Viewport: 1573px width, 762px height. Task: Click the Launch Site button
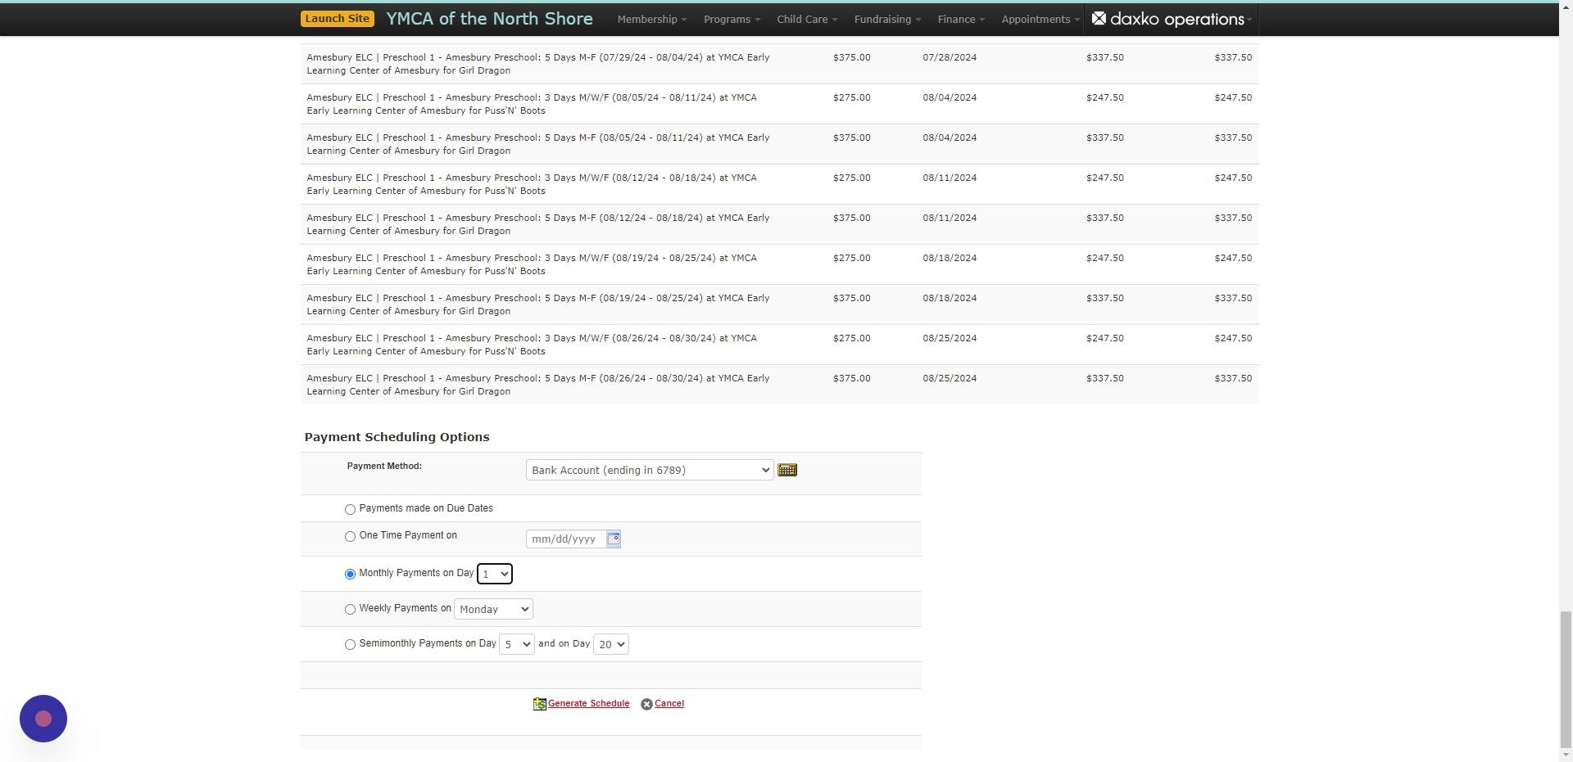337,19
